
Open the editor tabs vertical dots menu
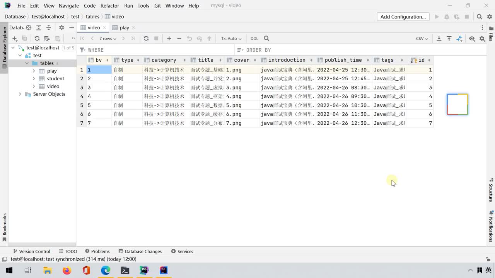[x=482, y=27]
